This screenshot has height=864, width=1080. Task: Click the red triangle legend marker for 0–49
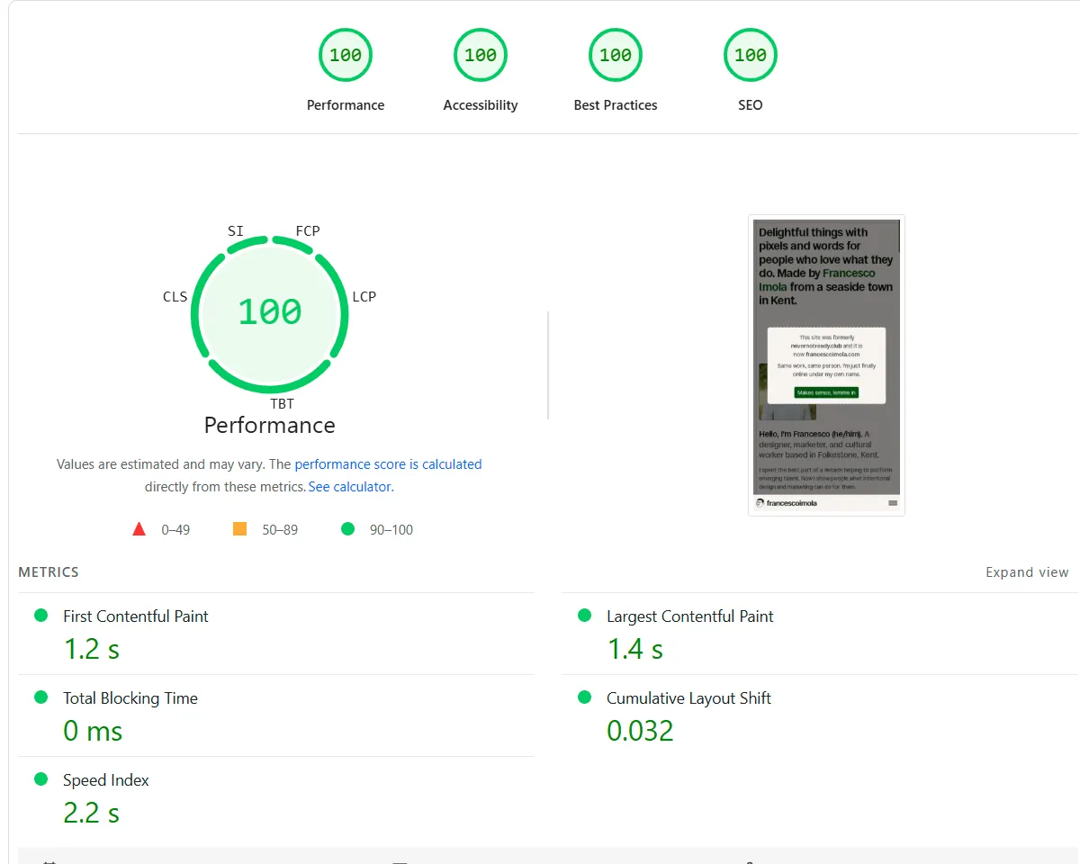(139, 529)
